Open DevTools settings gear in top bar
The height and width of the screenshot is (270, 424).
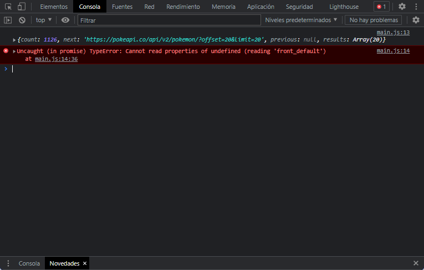coord(402,7)
